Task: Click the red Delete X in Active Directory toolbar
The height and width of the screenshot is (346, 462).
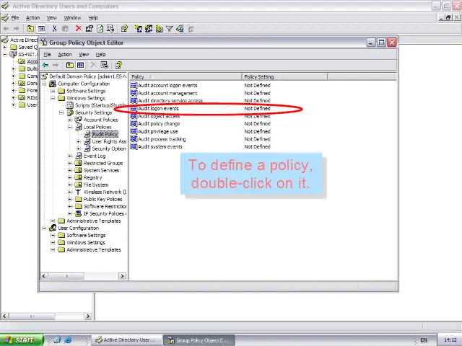Action: click(x=79, y=29)
